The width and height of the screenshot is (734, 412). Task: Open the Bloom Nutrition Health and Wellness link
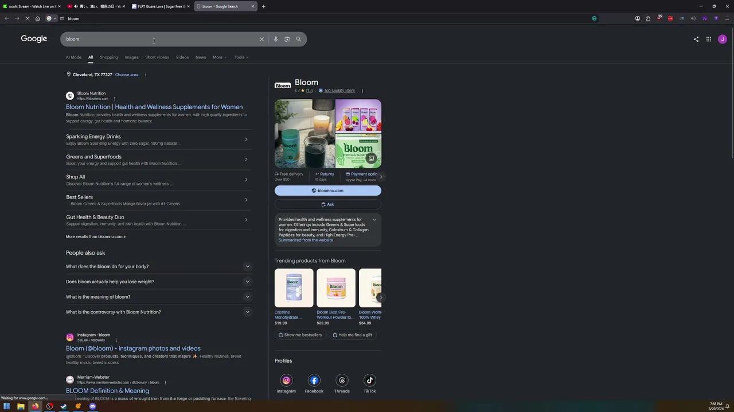(x=154, y=107)
